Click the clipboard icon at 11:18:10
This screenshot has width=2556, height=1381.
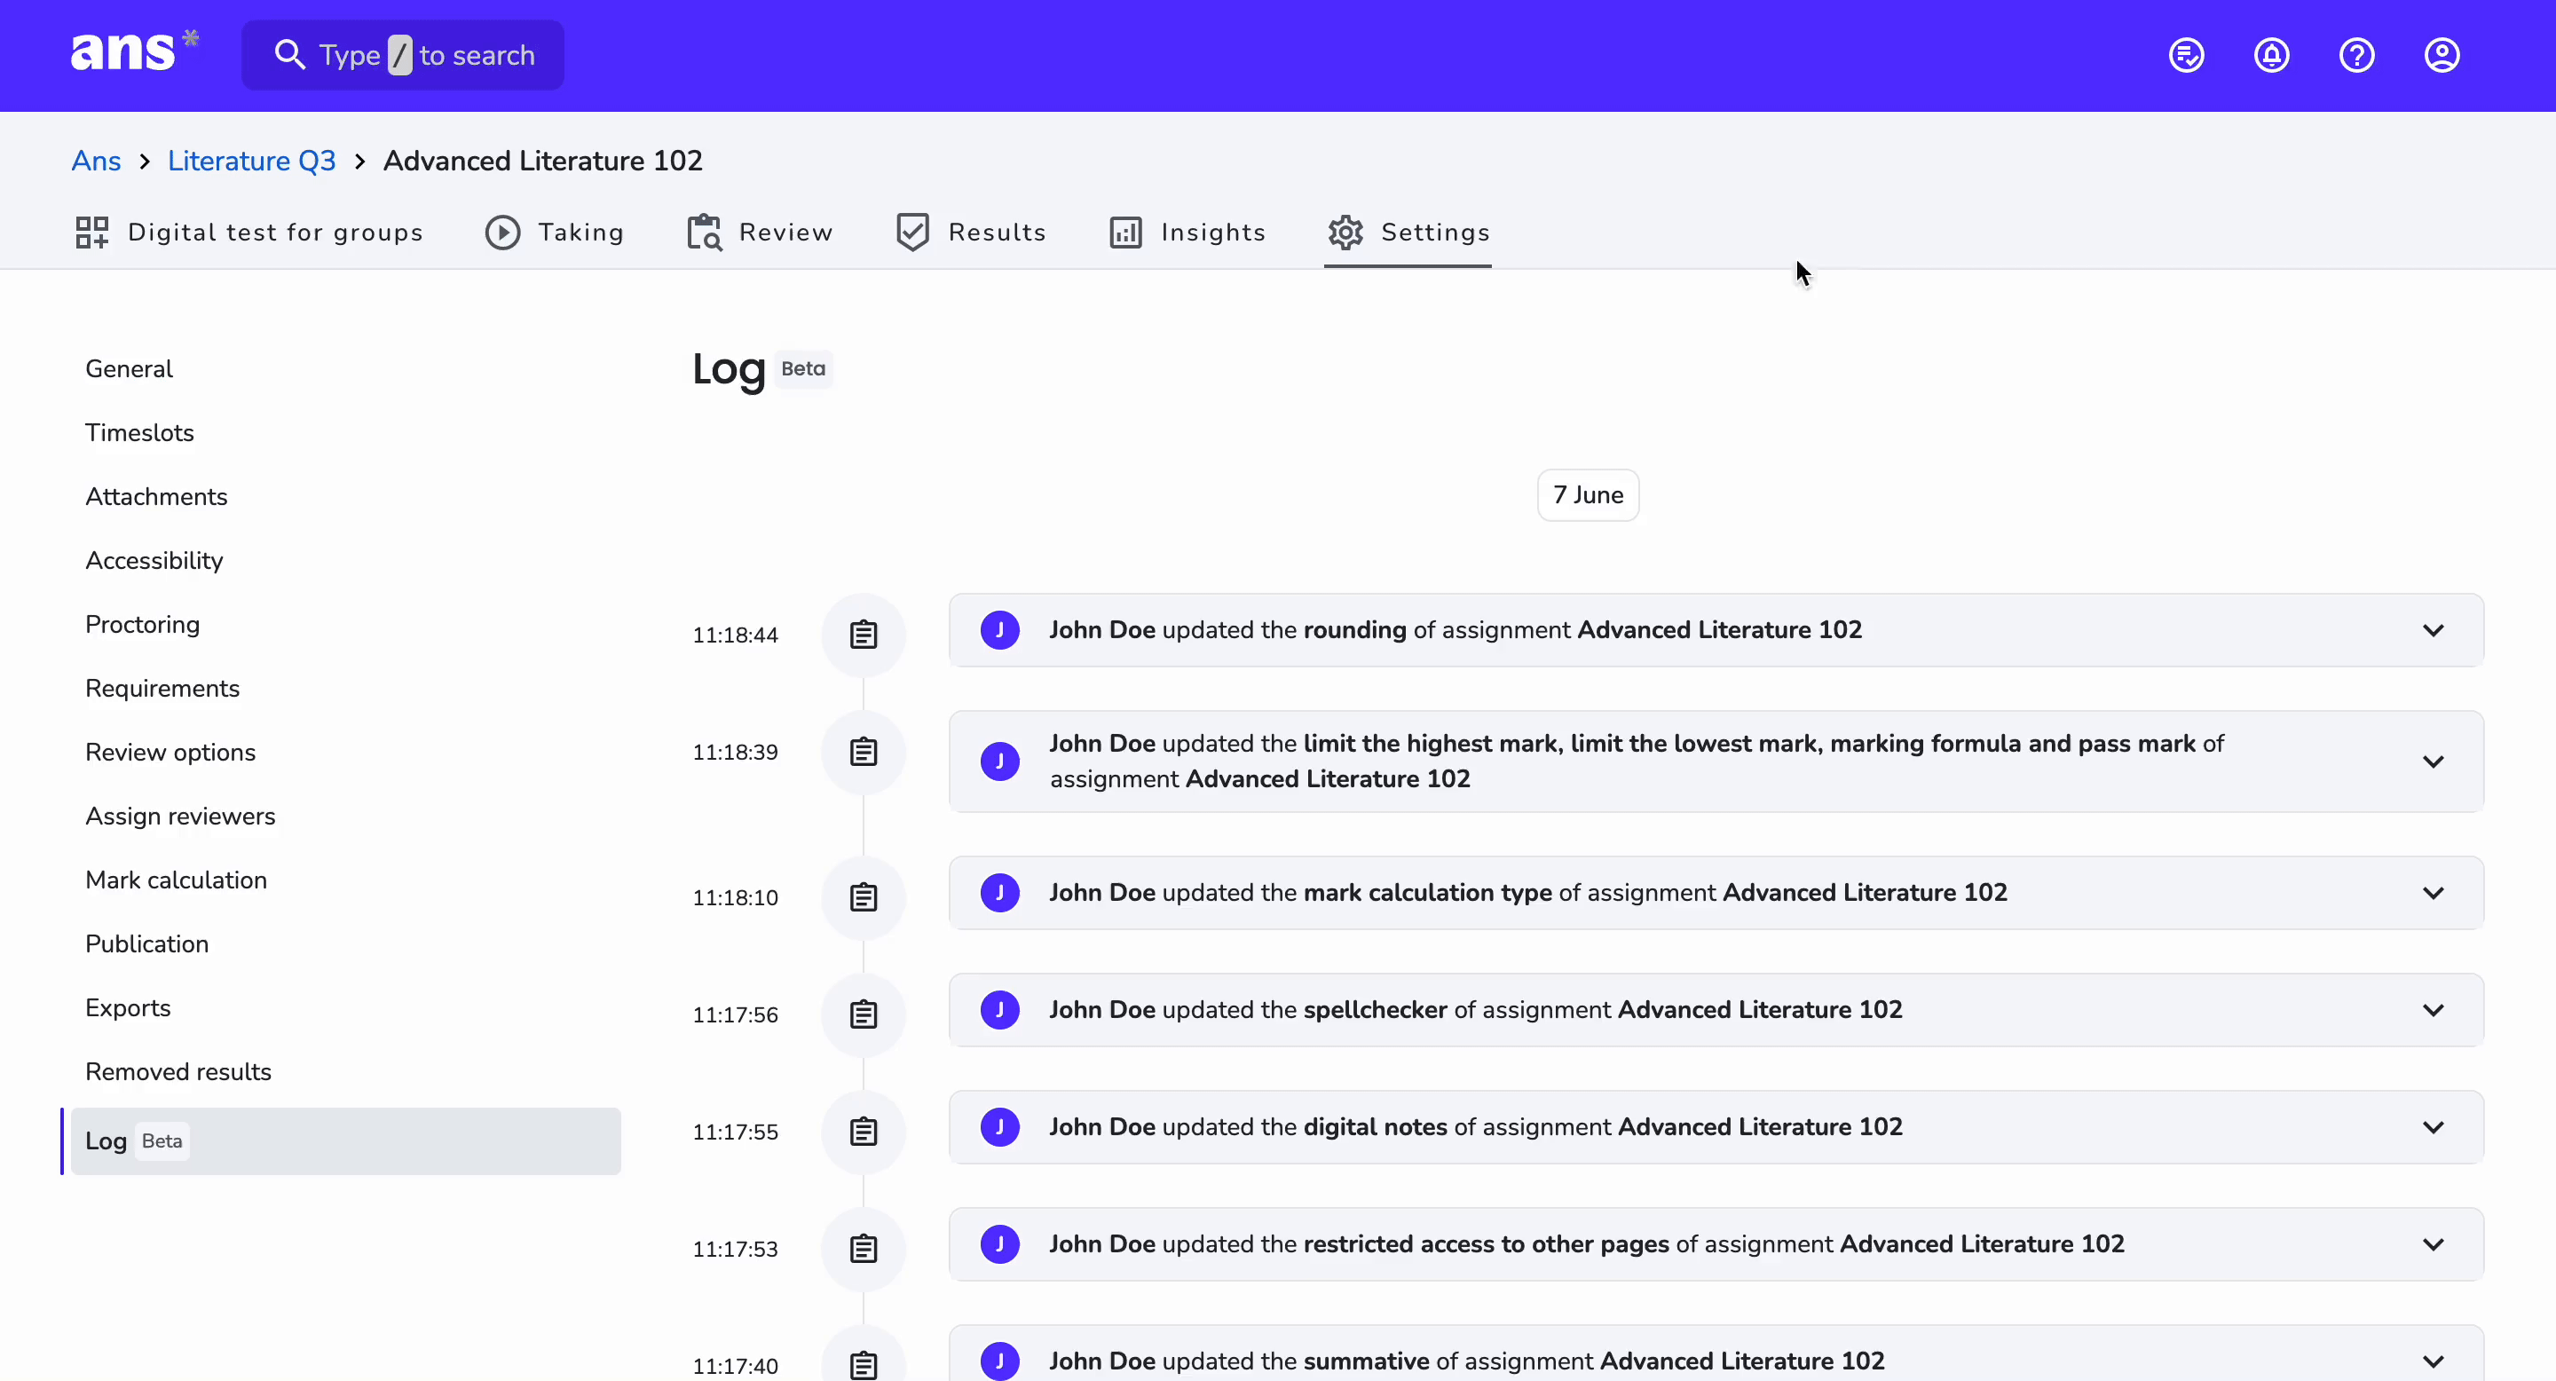click(864, 898)
